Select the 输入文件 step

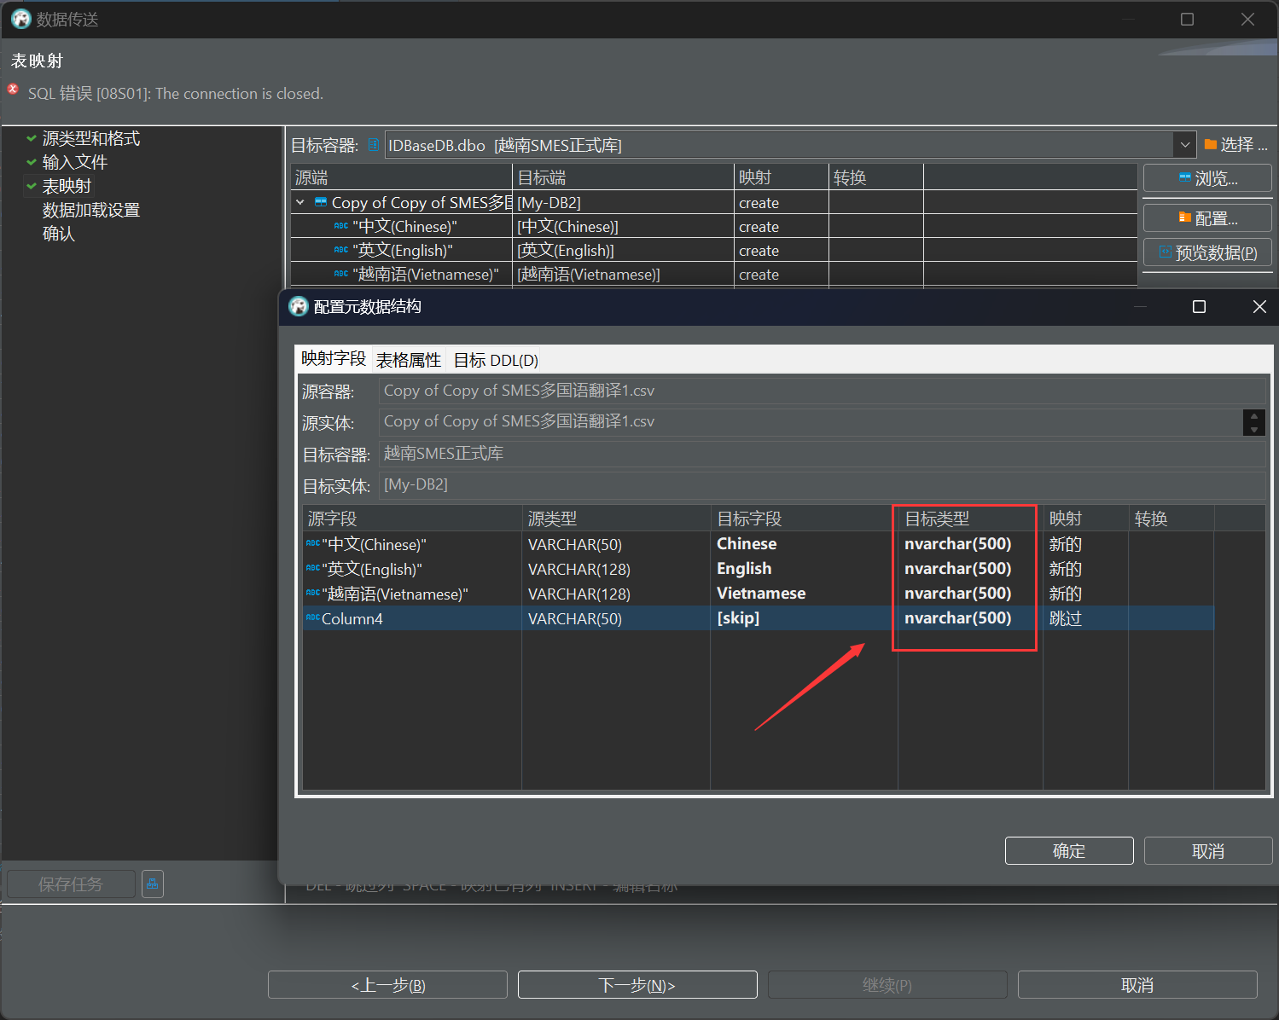click(75, 162)
